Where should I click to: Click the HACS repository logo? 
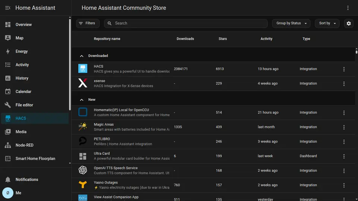(83, 68)
